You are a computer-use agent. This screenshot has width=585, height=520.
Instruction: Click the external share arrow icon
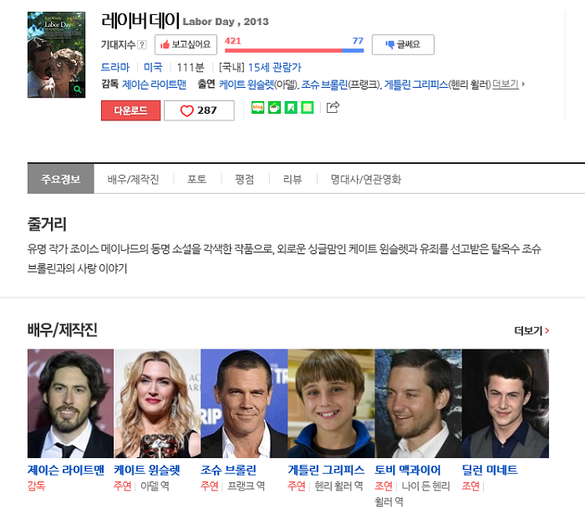(x=333, y=107)
